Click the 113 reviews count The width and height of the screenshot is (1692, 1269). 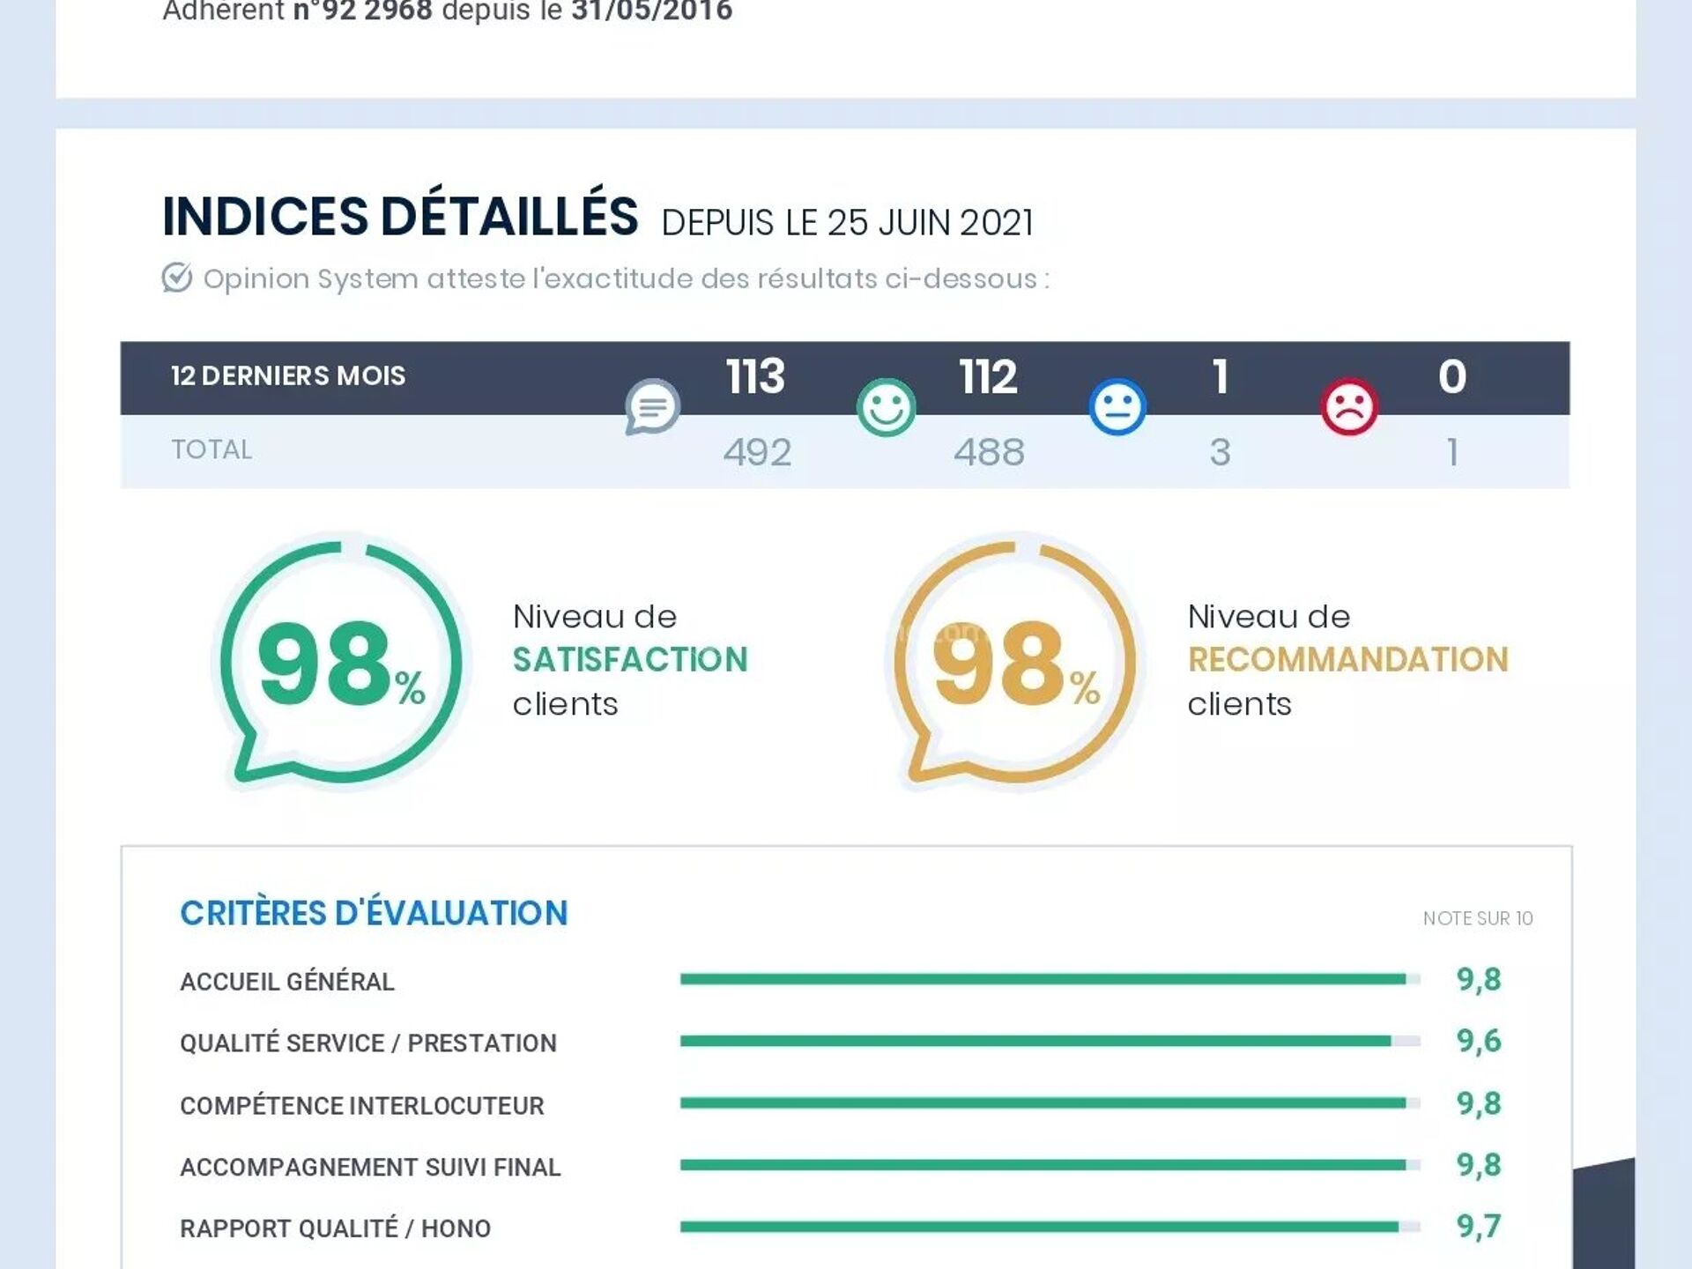pos(755,377)
